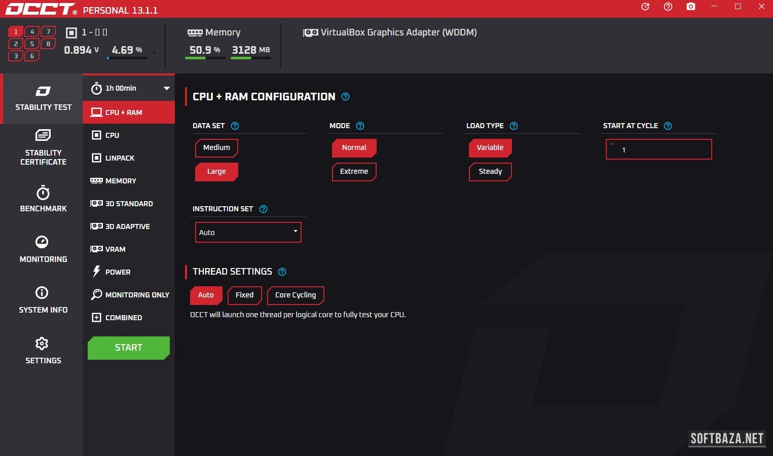Open System Info in sidebar
The width and height of the screenshot is (773, 456).
click(43, 299)
